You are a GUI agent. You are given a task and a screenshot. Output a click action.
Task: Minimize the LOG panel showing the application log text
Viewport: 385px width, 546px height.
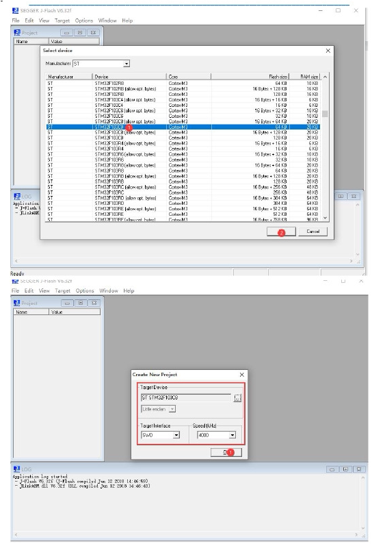[x=332, y=469]
